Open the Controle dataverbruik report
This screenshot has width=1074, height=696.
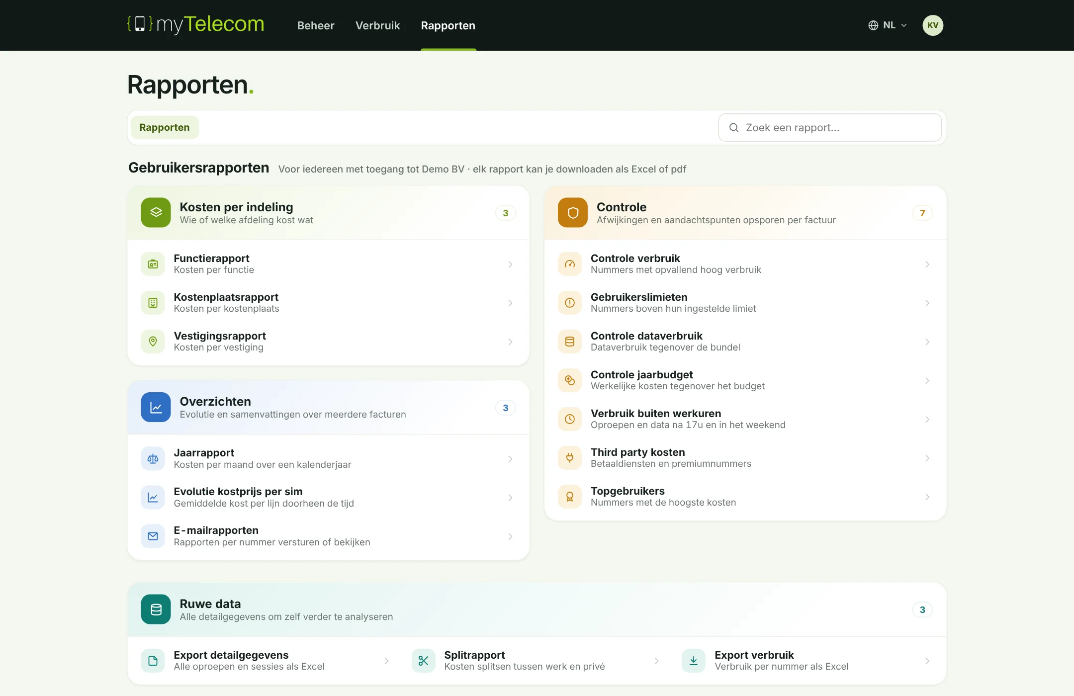[745, 342]
